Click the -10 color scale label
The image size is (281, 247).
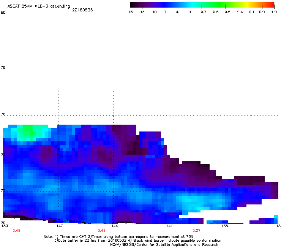pos(153,12)
